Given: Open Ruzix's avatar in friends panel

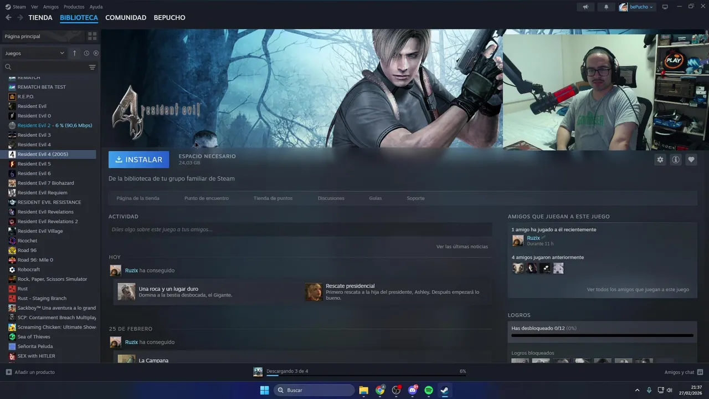Looking at the screenshot, I should click(x=518, y=241).
